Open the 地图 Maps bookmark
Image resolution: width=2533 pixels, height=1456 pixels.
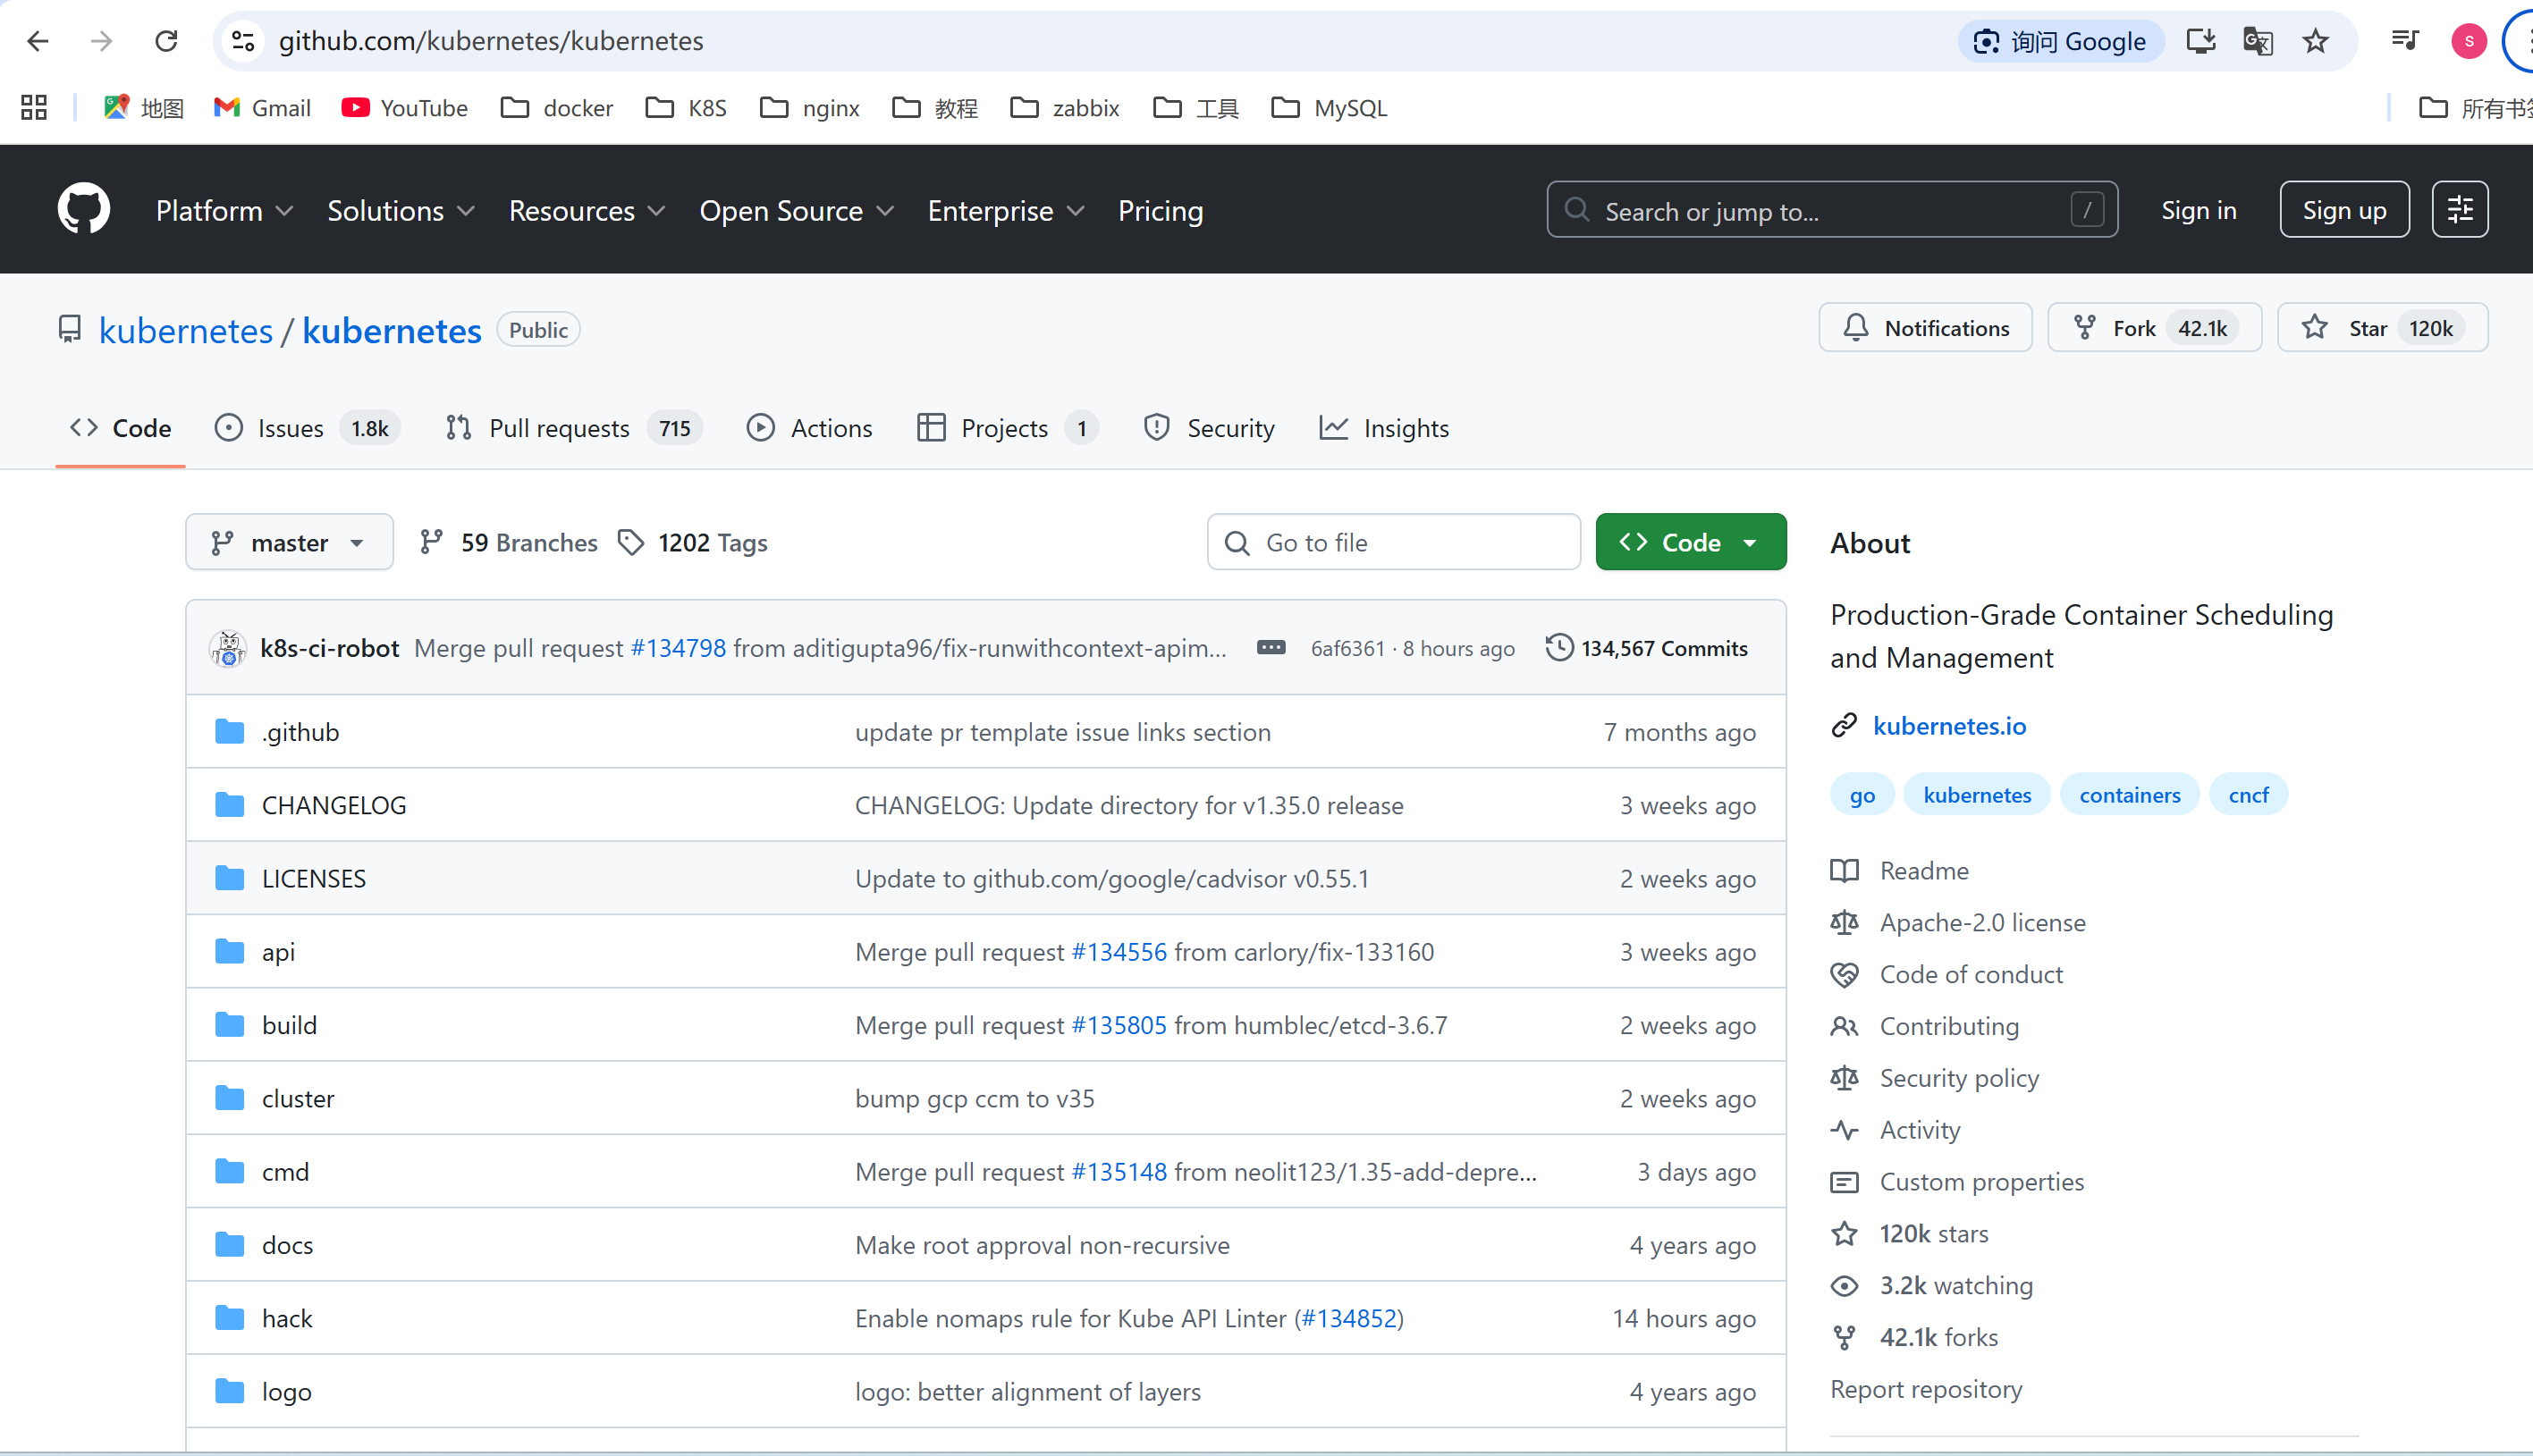144,107
